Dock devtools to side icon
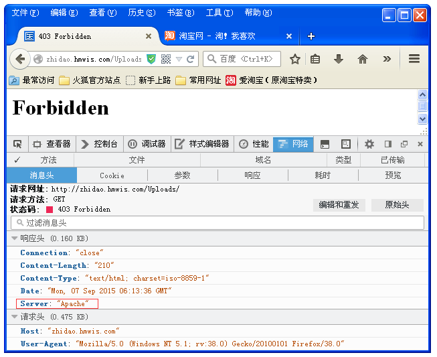Viewport: 437px width, 357px height. [x=388, y=144]
